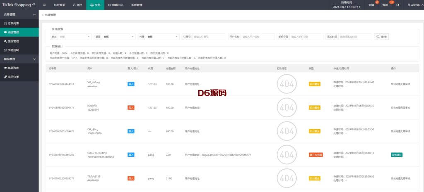Open the 404 proof thumbnail for hjeghfjh
Screen dimensions: 424x192
[x=287, y=108]
